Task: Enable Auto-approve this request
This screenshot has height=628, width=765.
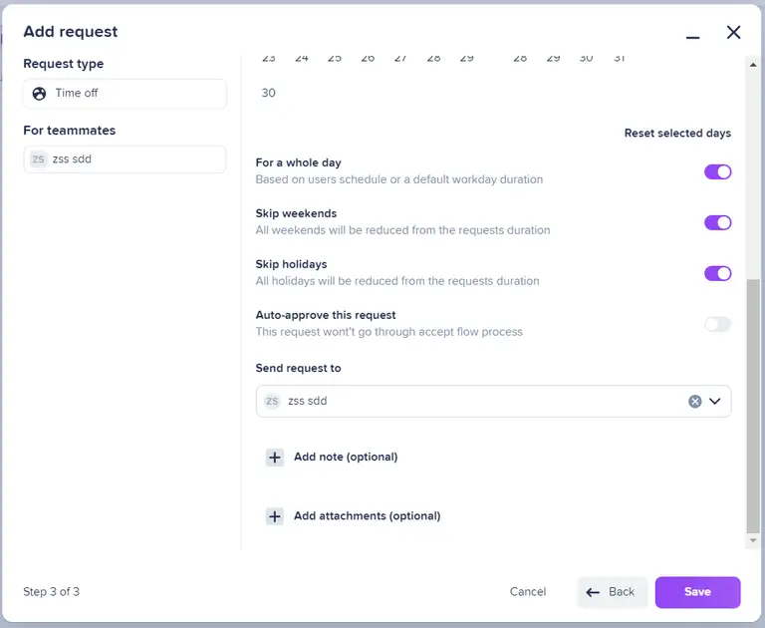Action: tap(717, 324)
